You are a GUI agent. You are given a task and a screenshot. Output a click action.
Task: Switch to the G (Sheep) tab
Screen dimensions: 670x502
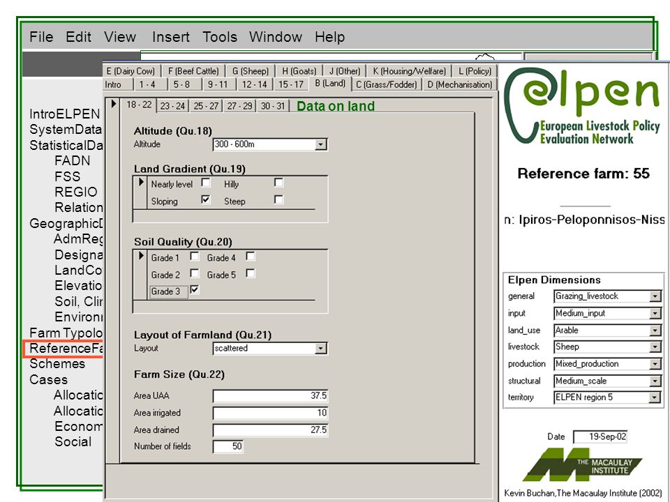click(x=251, y=71)
